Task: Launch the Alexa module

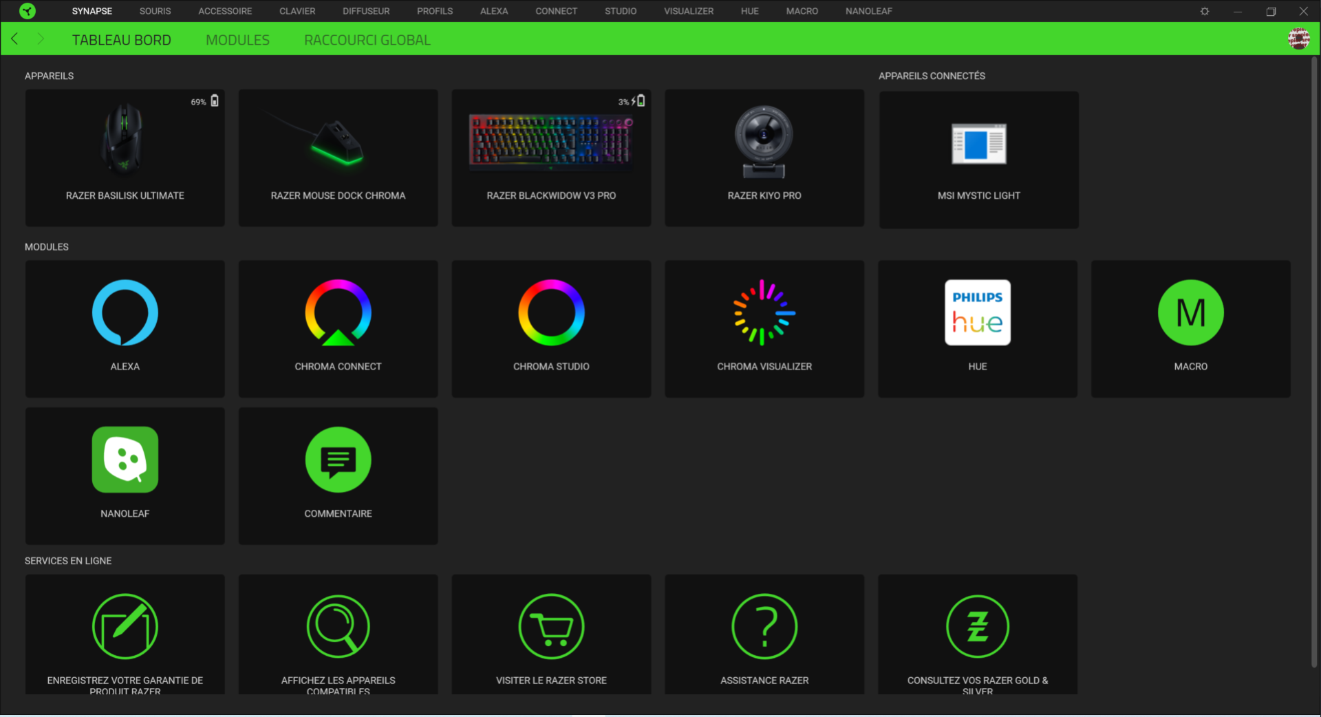Action: pos(125,328)
